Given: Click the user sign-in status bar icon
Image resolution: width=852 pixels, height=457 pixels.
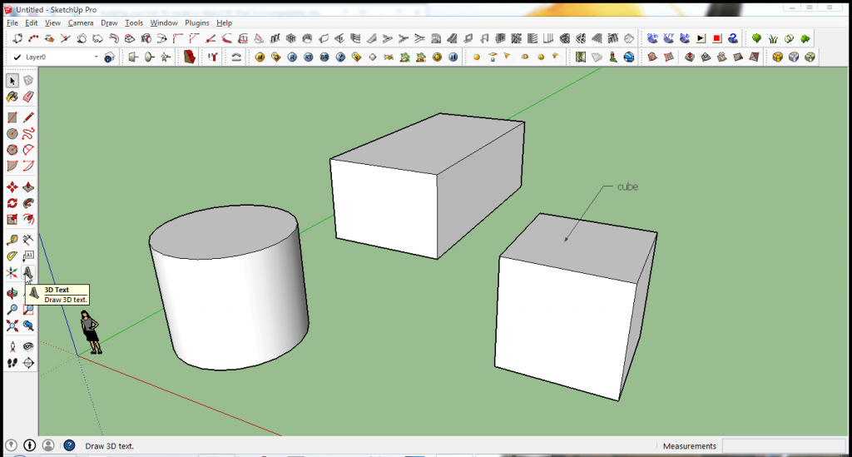Looking at the screenshot, I should tap(48, 445).
